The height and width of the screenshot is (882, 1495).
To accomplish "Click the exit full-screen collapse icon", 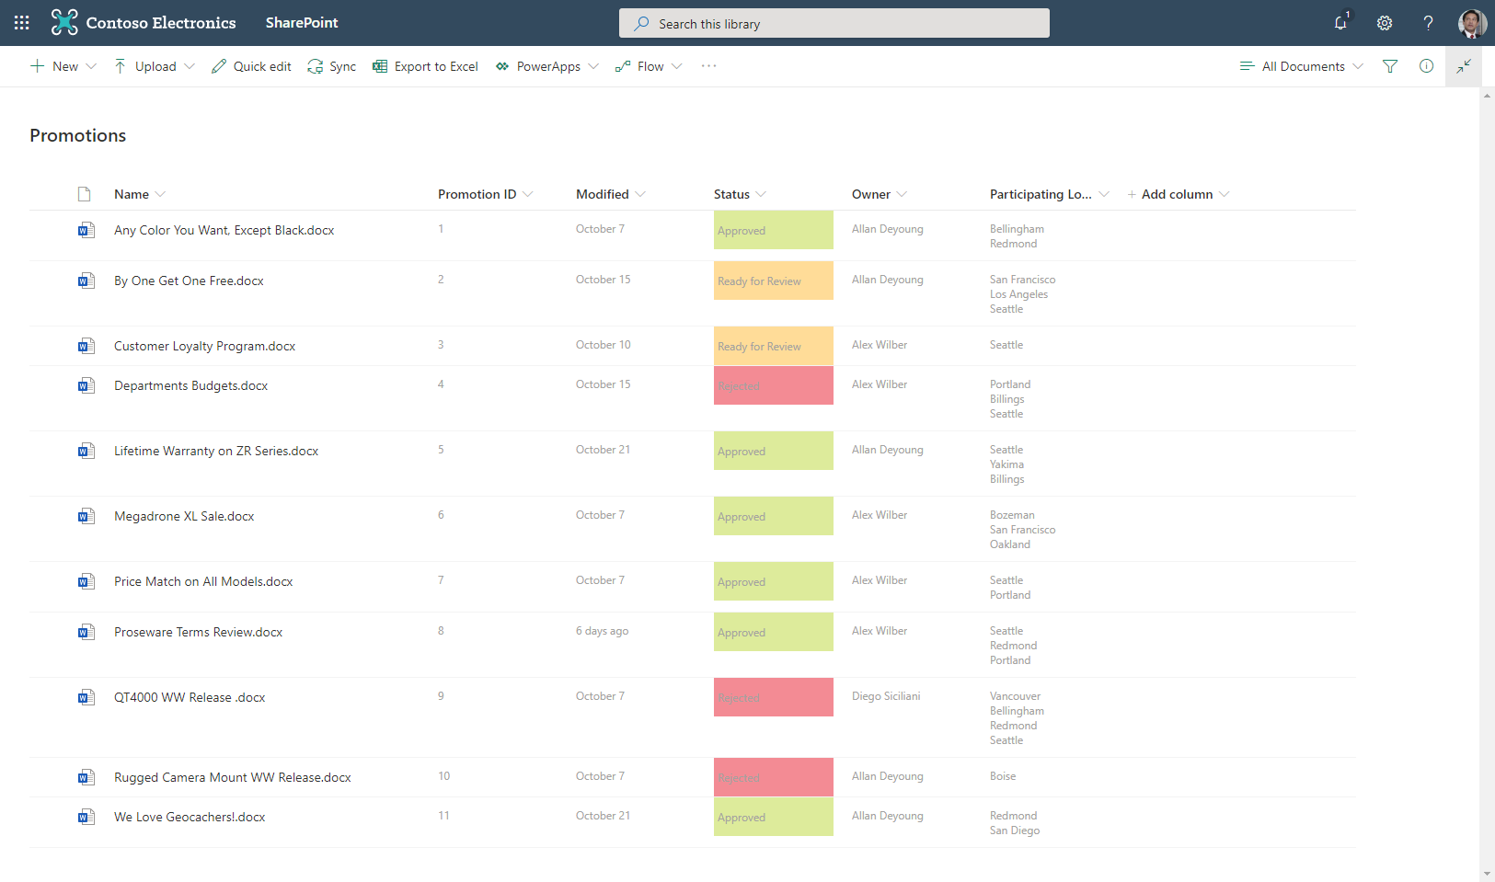I will point(1463,66).
